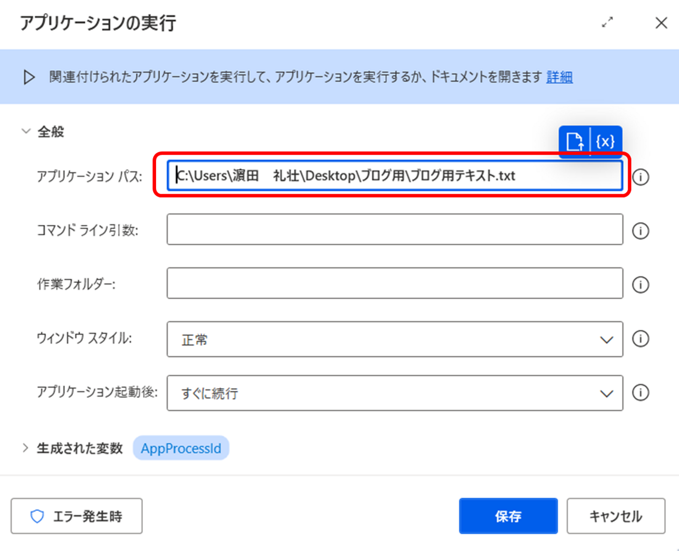Open the ウィンドウ スタイル dropdown

click(395, 339)
